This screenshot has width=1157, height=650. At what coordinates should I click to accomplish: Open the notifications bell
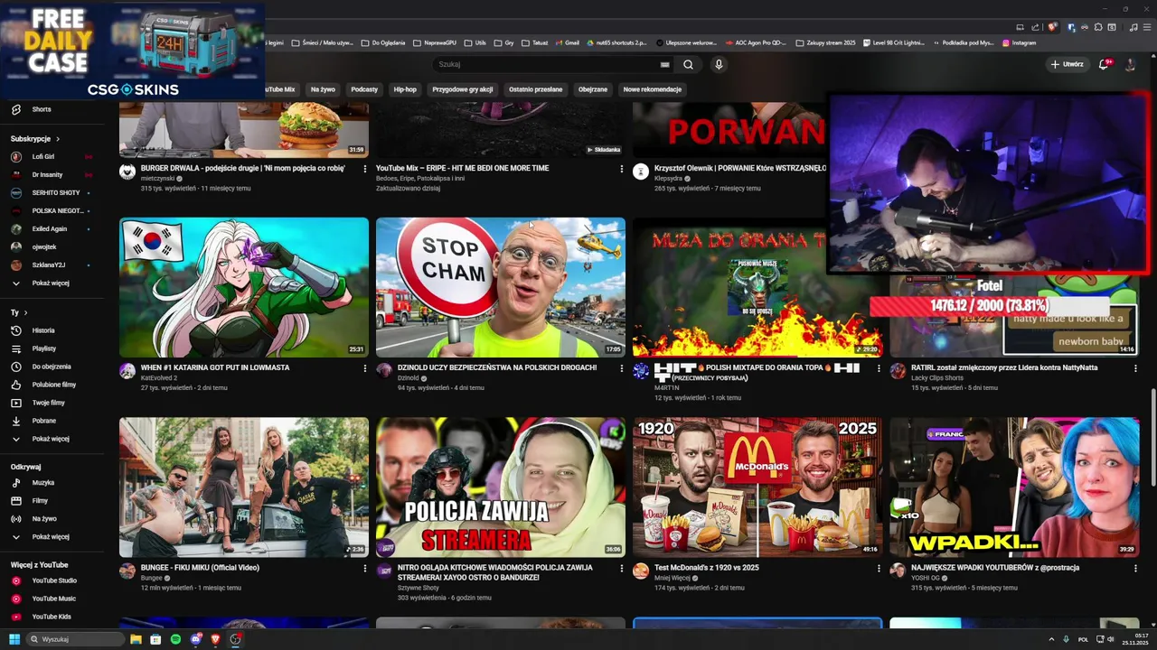point(1104,65)
